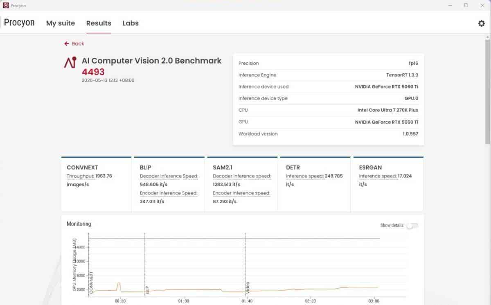
Task: Click the ESRGAN Inference speed label
Action: (378, 176)
